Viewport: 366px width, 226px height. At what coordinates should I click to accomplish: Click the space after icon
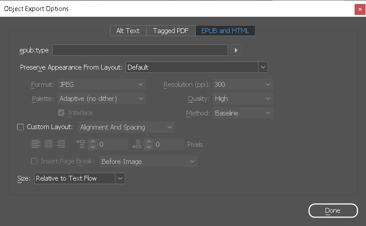tap(137, 144)
